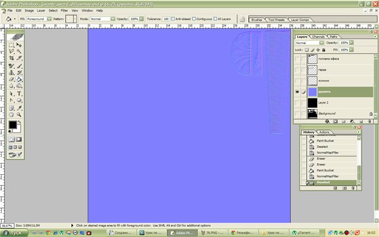Select the Rectangular Marquee tool

(11, 45)
